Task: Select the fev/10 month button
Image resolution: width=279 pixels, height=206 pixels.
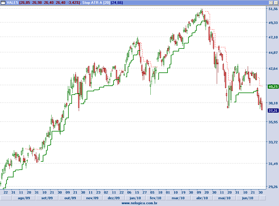Action: 155,198
